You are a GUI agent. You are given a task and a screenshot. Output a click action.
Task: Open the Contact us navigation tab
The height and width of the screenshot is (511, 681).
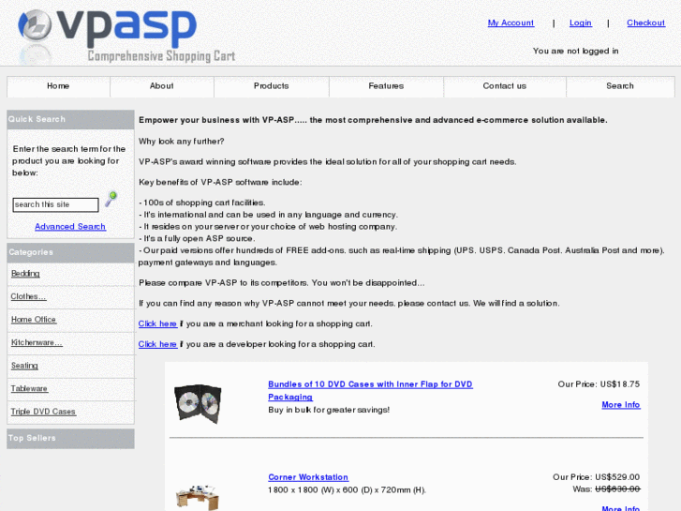(x=505, y=86)
